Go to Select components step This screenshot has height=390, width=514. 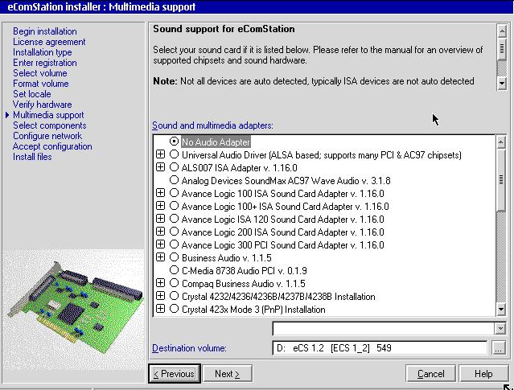50,125
